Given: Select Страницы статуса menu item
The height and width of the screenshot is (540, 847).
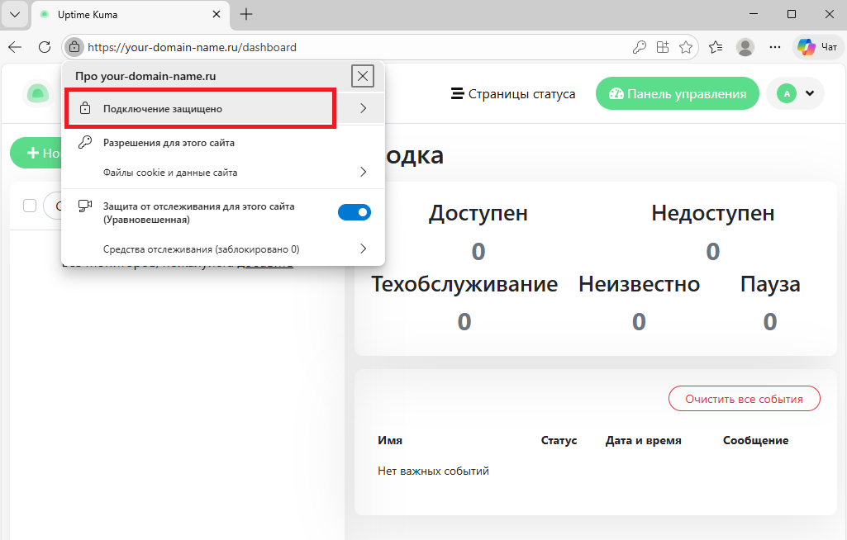Looking at the screenshot, I should (x=514, y=93).
